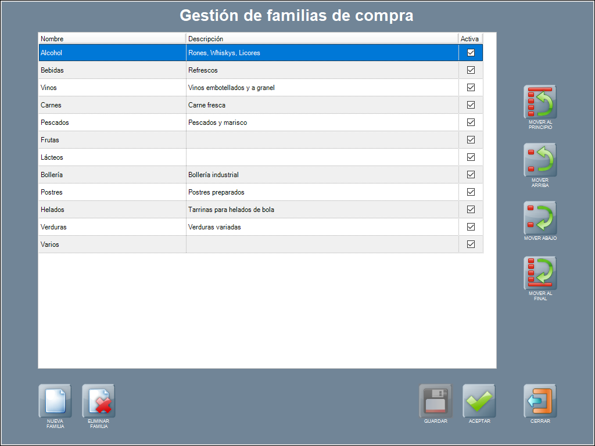Viewport: 595px width, 446px height.
Task: Click the Mover Abajo icon
Action: 540,218
